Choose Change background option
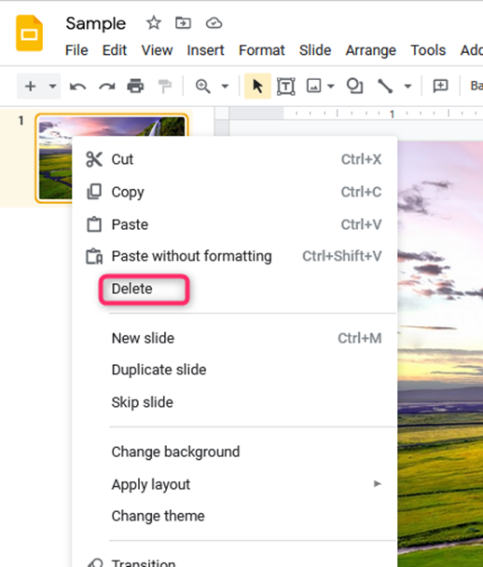 [x=175, y=452]
